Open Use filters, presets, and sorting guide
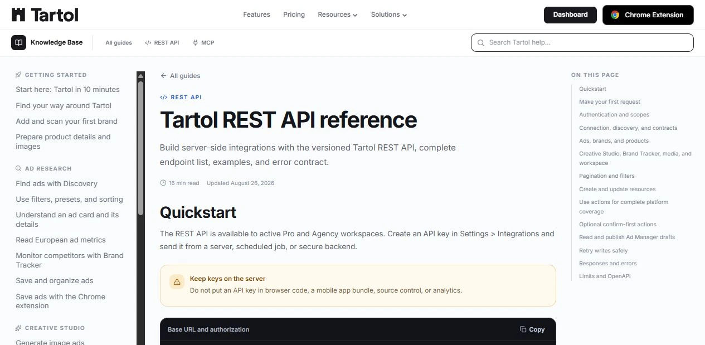This screenshot has height=345, width=705. tap(69, 199)
